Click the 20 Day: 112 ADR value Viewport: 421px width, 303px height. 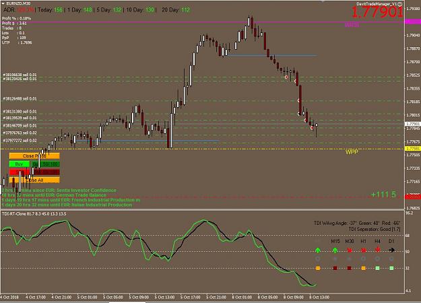(x=176, y=10)
